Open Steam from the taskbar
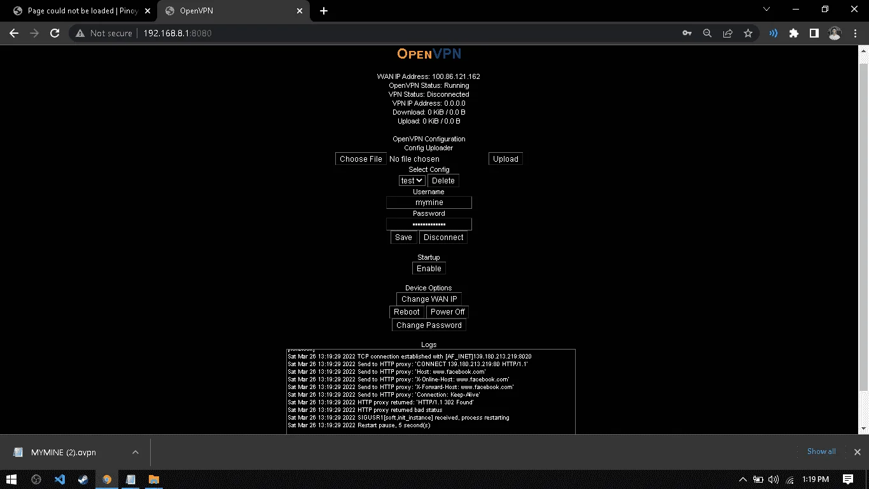This screenshot has height=489, width=869. [x=83, y=479]
